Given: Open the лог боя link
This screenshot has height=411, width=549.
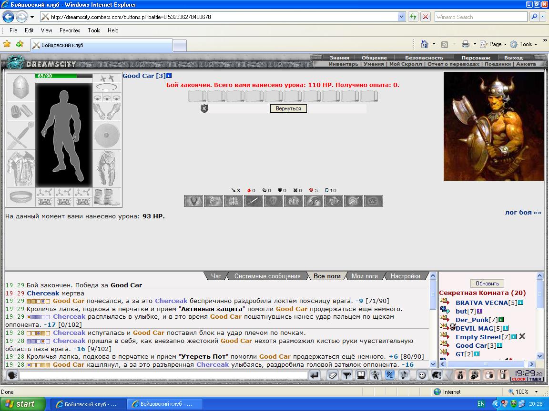Looking at the screenshot, I should coord(523,213).
